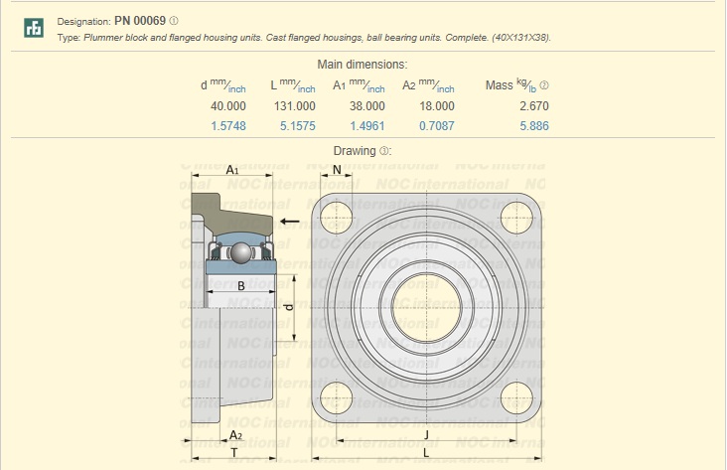The image size is (727, 470).
Task: Click the inch unit under A2 column
Action: coord(444,89)
